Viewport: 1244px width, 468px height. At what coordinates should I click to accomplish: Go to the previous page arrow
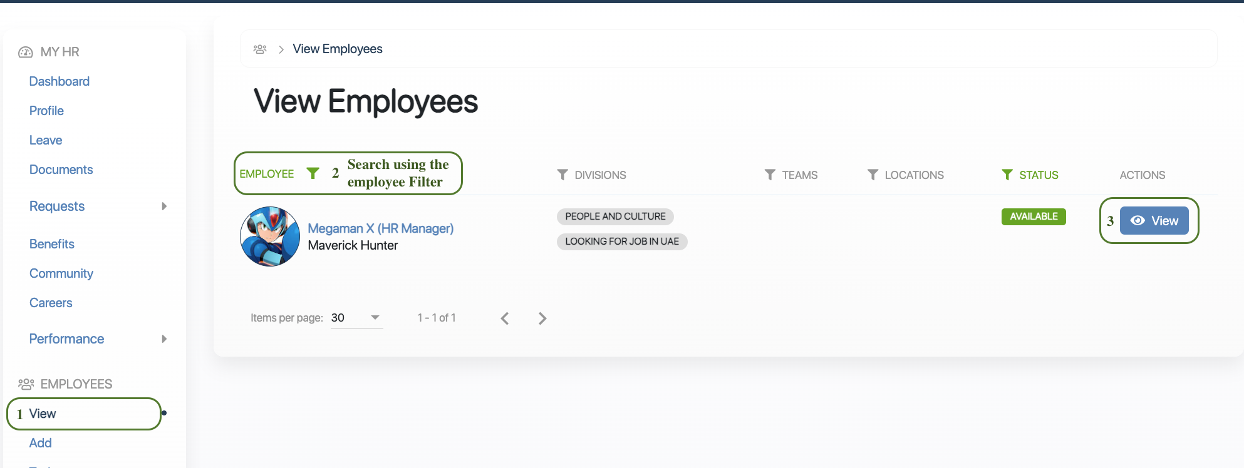[x=505, y=318]
